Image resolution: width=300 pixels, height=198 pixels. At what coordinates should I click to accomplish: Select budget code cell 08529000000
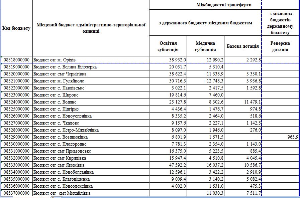[17, 137]
